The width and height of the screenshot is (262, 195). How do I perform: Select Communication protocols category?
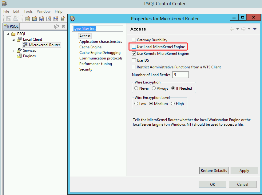point(101,58)
